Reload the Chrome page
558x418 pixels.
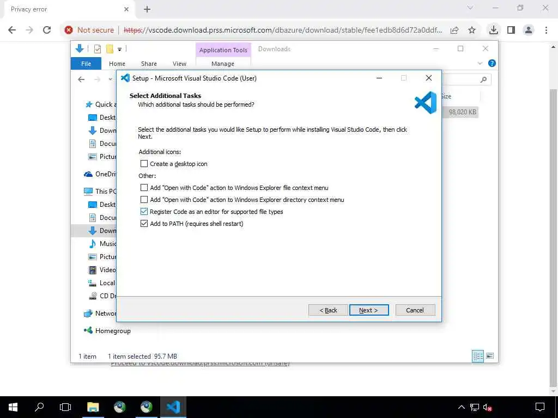[47, 30]
